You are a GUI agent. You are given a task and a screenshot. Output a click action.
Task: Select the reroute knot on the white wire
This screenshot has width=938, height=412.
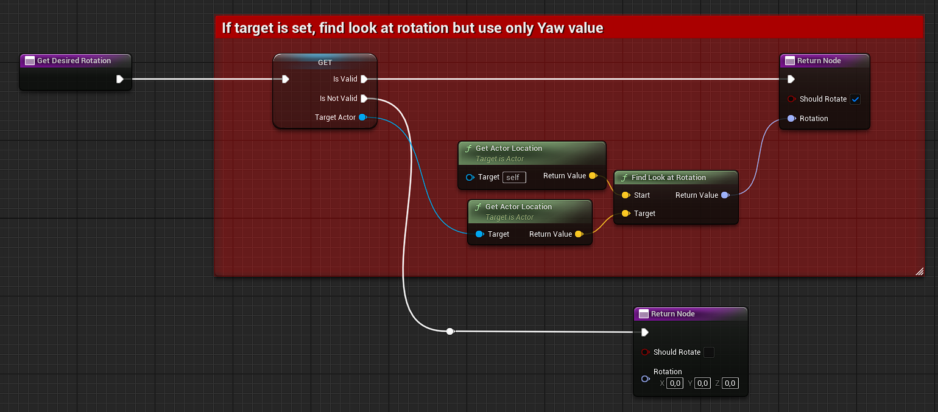pyautogui.click(x=450, y=332)
